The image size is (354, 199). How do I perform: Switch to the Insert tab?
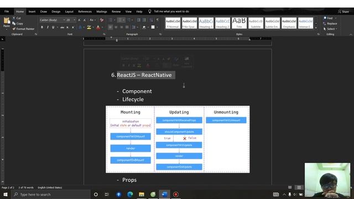32,11
